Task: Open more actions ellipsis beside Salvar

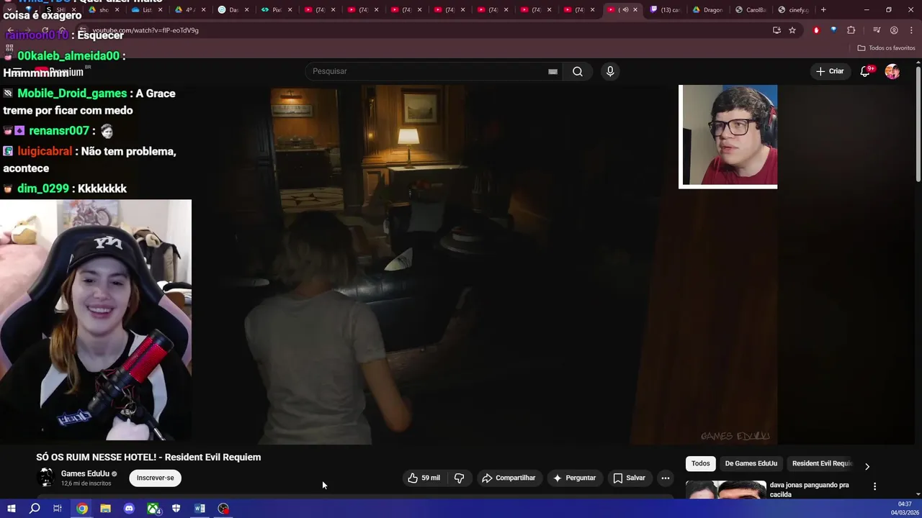Action: pyautogui.click(x=665, y=478)
